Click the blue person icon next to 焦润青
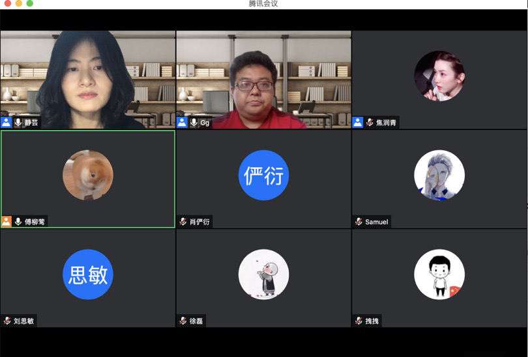 click(358, 122)
